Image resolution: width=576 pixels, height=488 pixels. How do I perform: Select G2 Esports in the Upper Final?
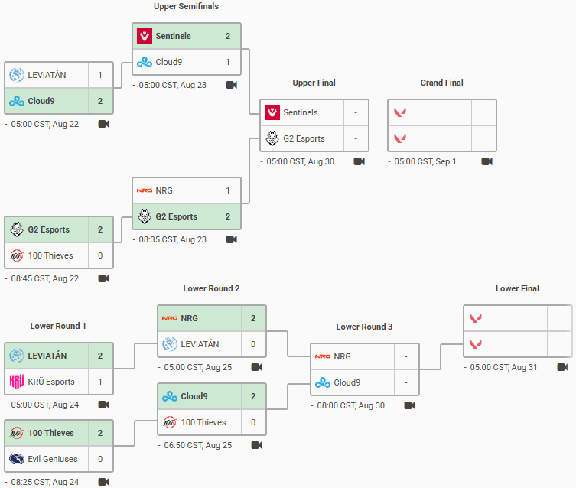click(304, 138)
